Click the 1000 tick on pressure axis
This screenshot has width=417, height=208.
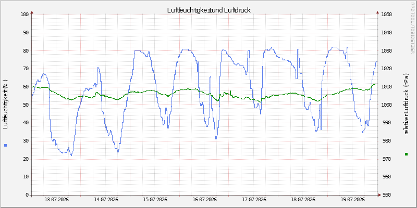[x=386, y=105]
